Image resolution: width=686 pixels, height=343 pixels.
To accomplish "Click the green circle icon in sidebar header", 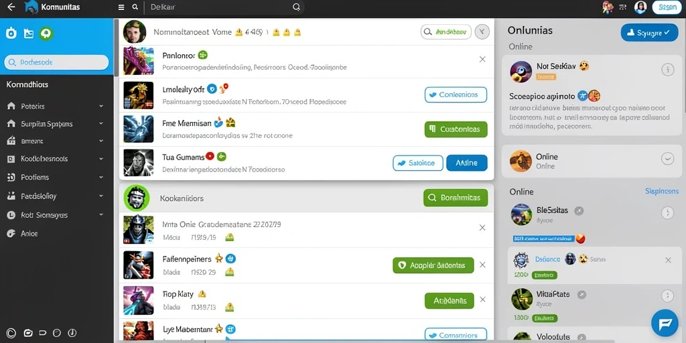I will [x=46, y=33].
